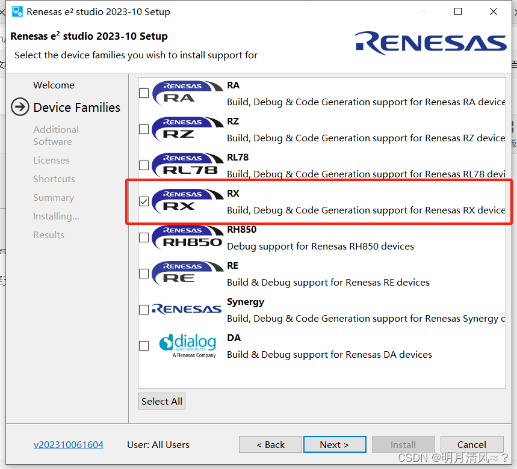
Task: Click the Renesas RL78 family logo
Action: pos(188,165)
